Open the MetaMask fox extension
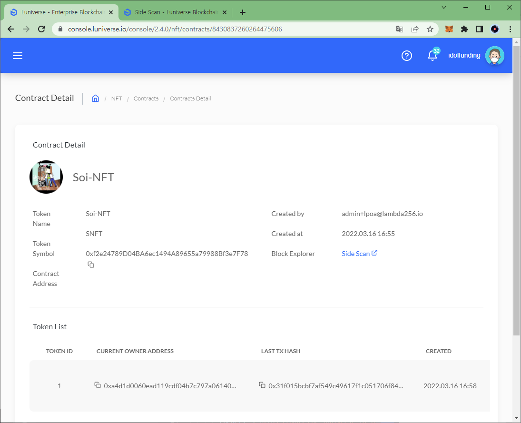Viewport: 521px width, 423px height. [449, 29]
